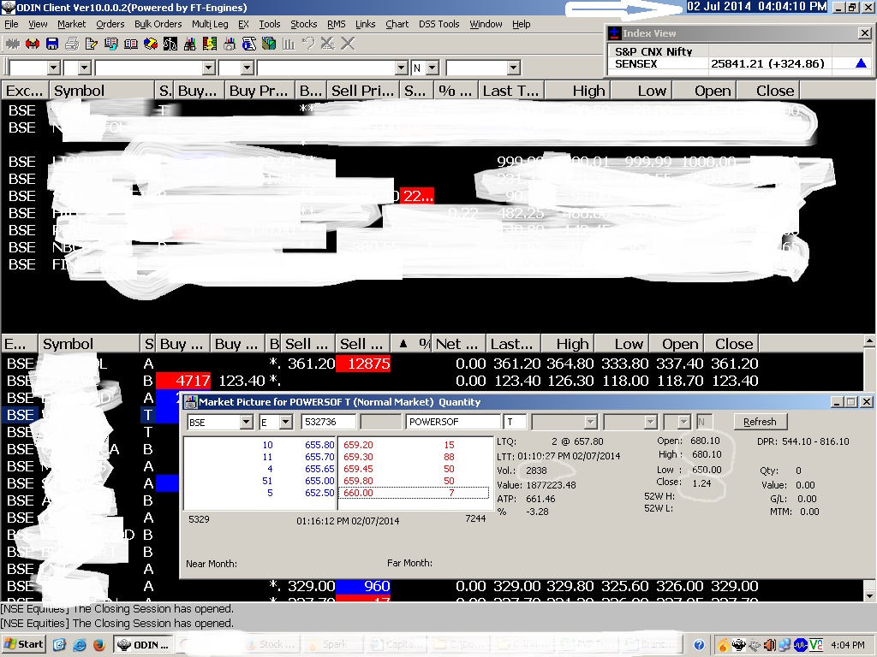The width and height of the screenshot is (877, 657).
Task: Open the toolbar combo box right of N
Action: tap(514, 68)
